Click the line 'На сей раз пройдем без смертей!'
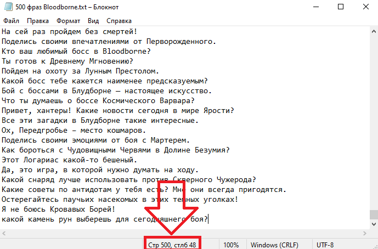Image resolution: width=378 pixels, height=249 pixels. 69,31
